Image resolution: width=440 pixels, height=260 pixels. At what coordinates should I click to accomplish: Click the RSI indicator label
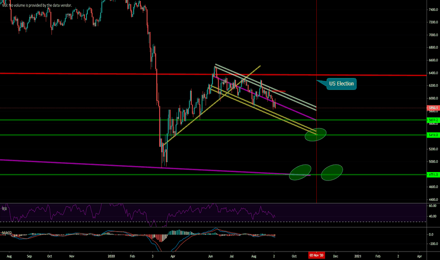[x=4, y=209]
